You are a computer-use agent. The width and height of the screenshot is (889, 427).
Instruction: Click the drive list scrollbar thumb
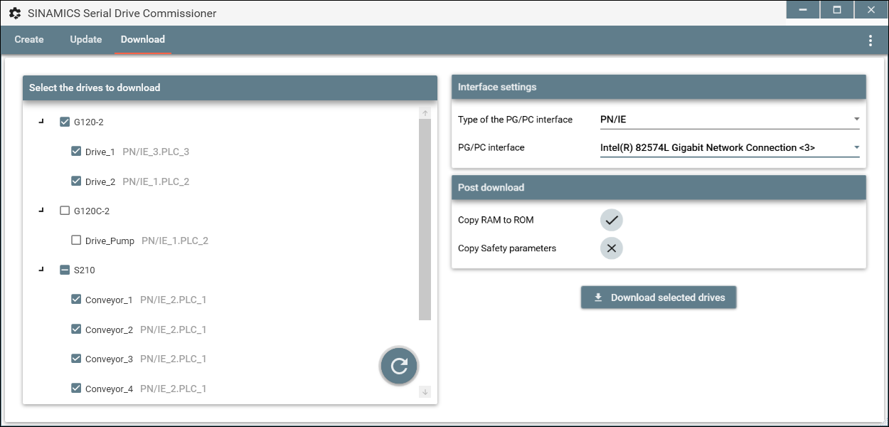coord(425,220)
